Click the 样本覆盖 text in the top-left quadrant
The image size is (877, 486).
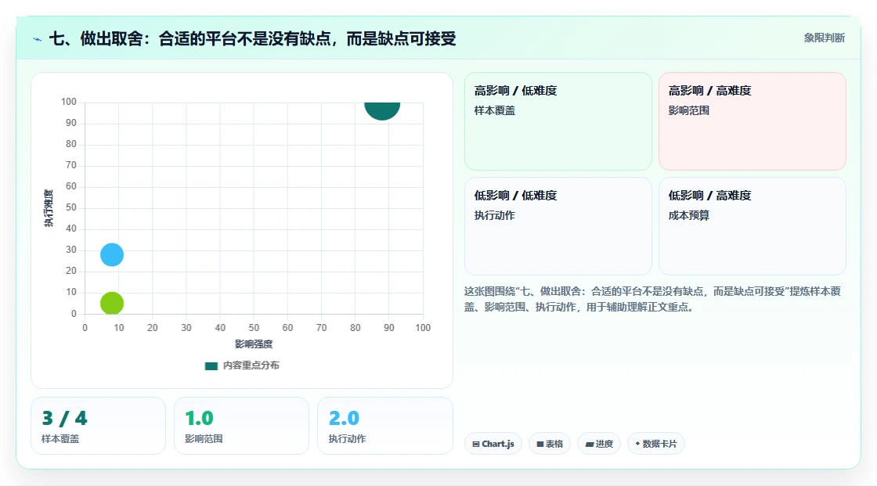point(495,110)
